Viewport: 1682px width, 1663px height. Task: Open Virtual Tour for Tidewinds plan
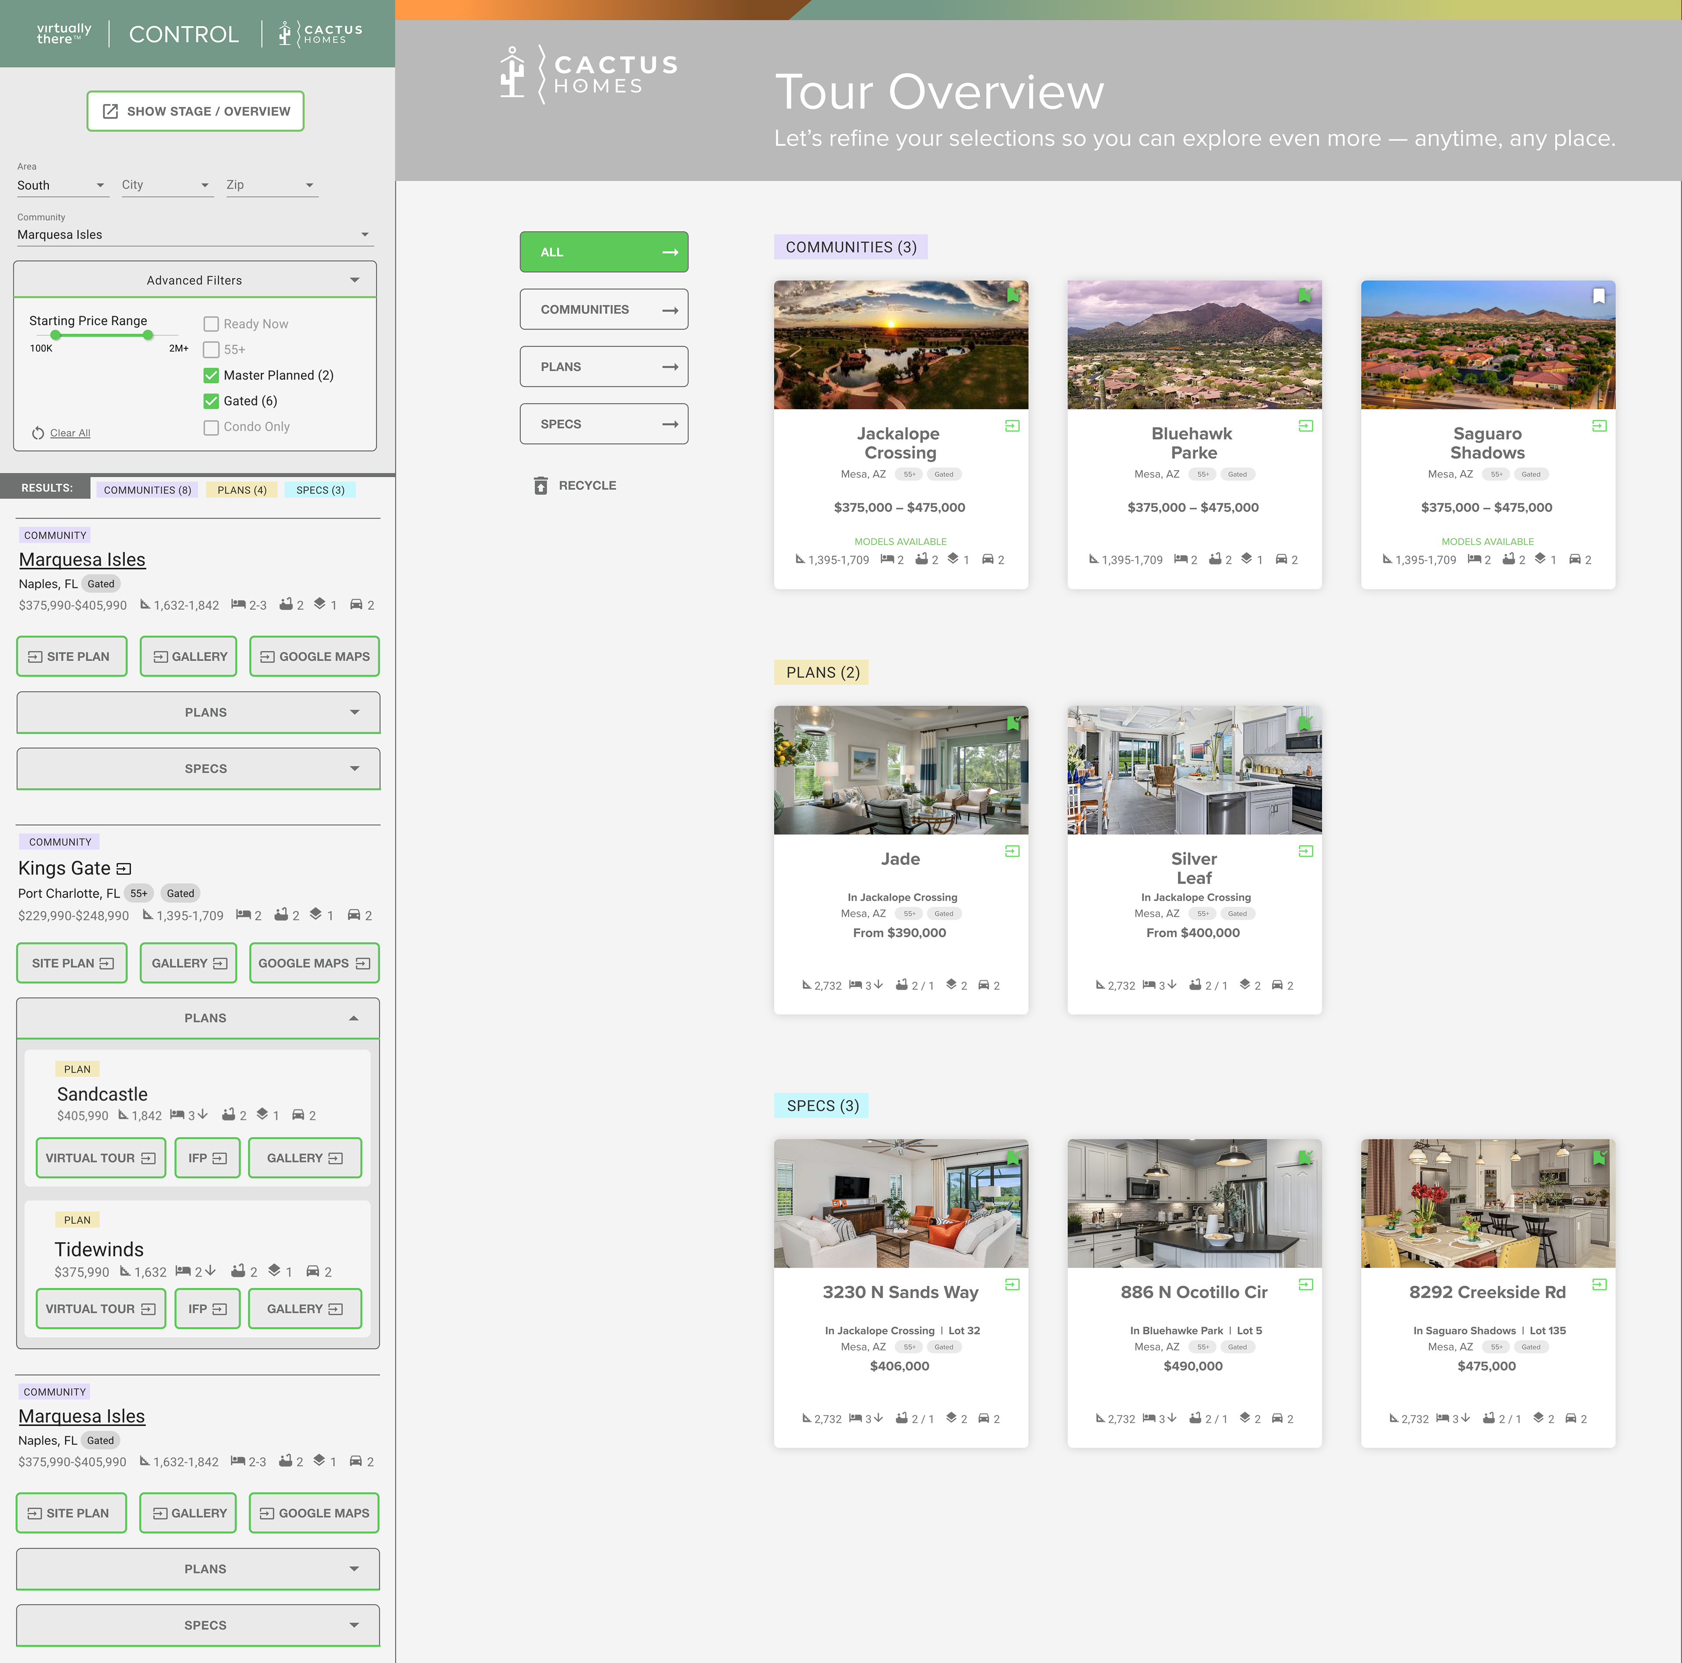pos(101,1309)
